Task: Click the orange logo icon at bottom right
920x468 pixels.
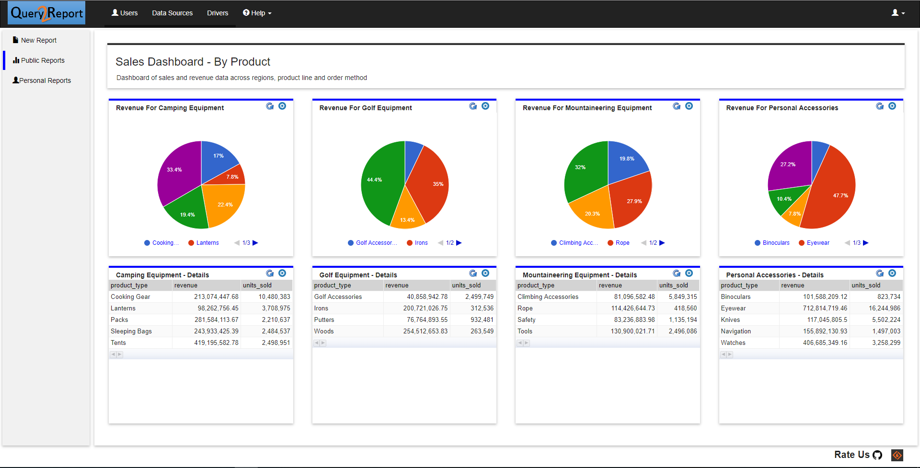Action: click(x=897, y=455)
